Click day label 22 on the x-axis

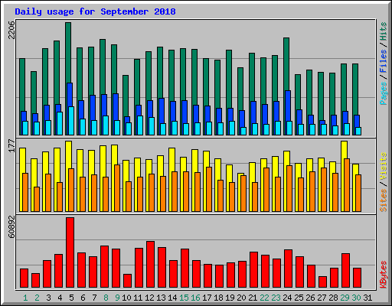[264, 298]
